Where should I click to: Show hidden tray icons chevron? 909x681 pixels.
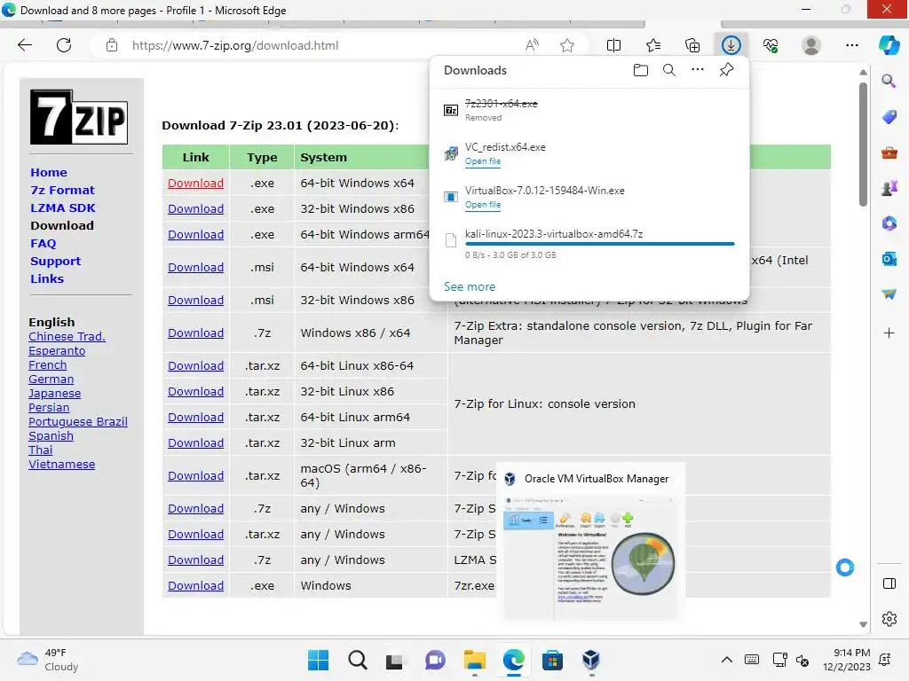click(x=726, y=660)
